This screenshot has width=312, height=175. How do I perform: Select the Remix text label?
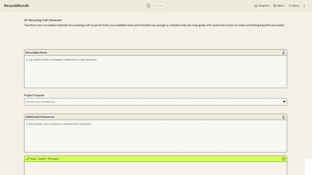(281, 6)
